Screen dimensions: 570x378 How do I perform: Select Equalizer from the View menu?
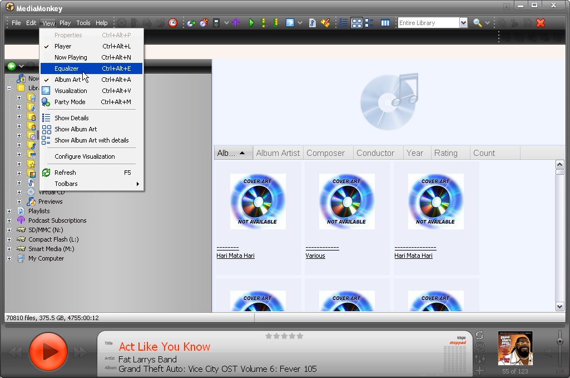[67, 68]
